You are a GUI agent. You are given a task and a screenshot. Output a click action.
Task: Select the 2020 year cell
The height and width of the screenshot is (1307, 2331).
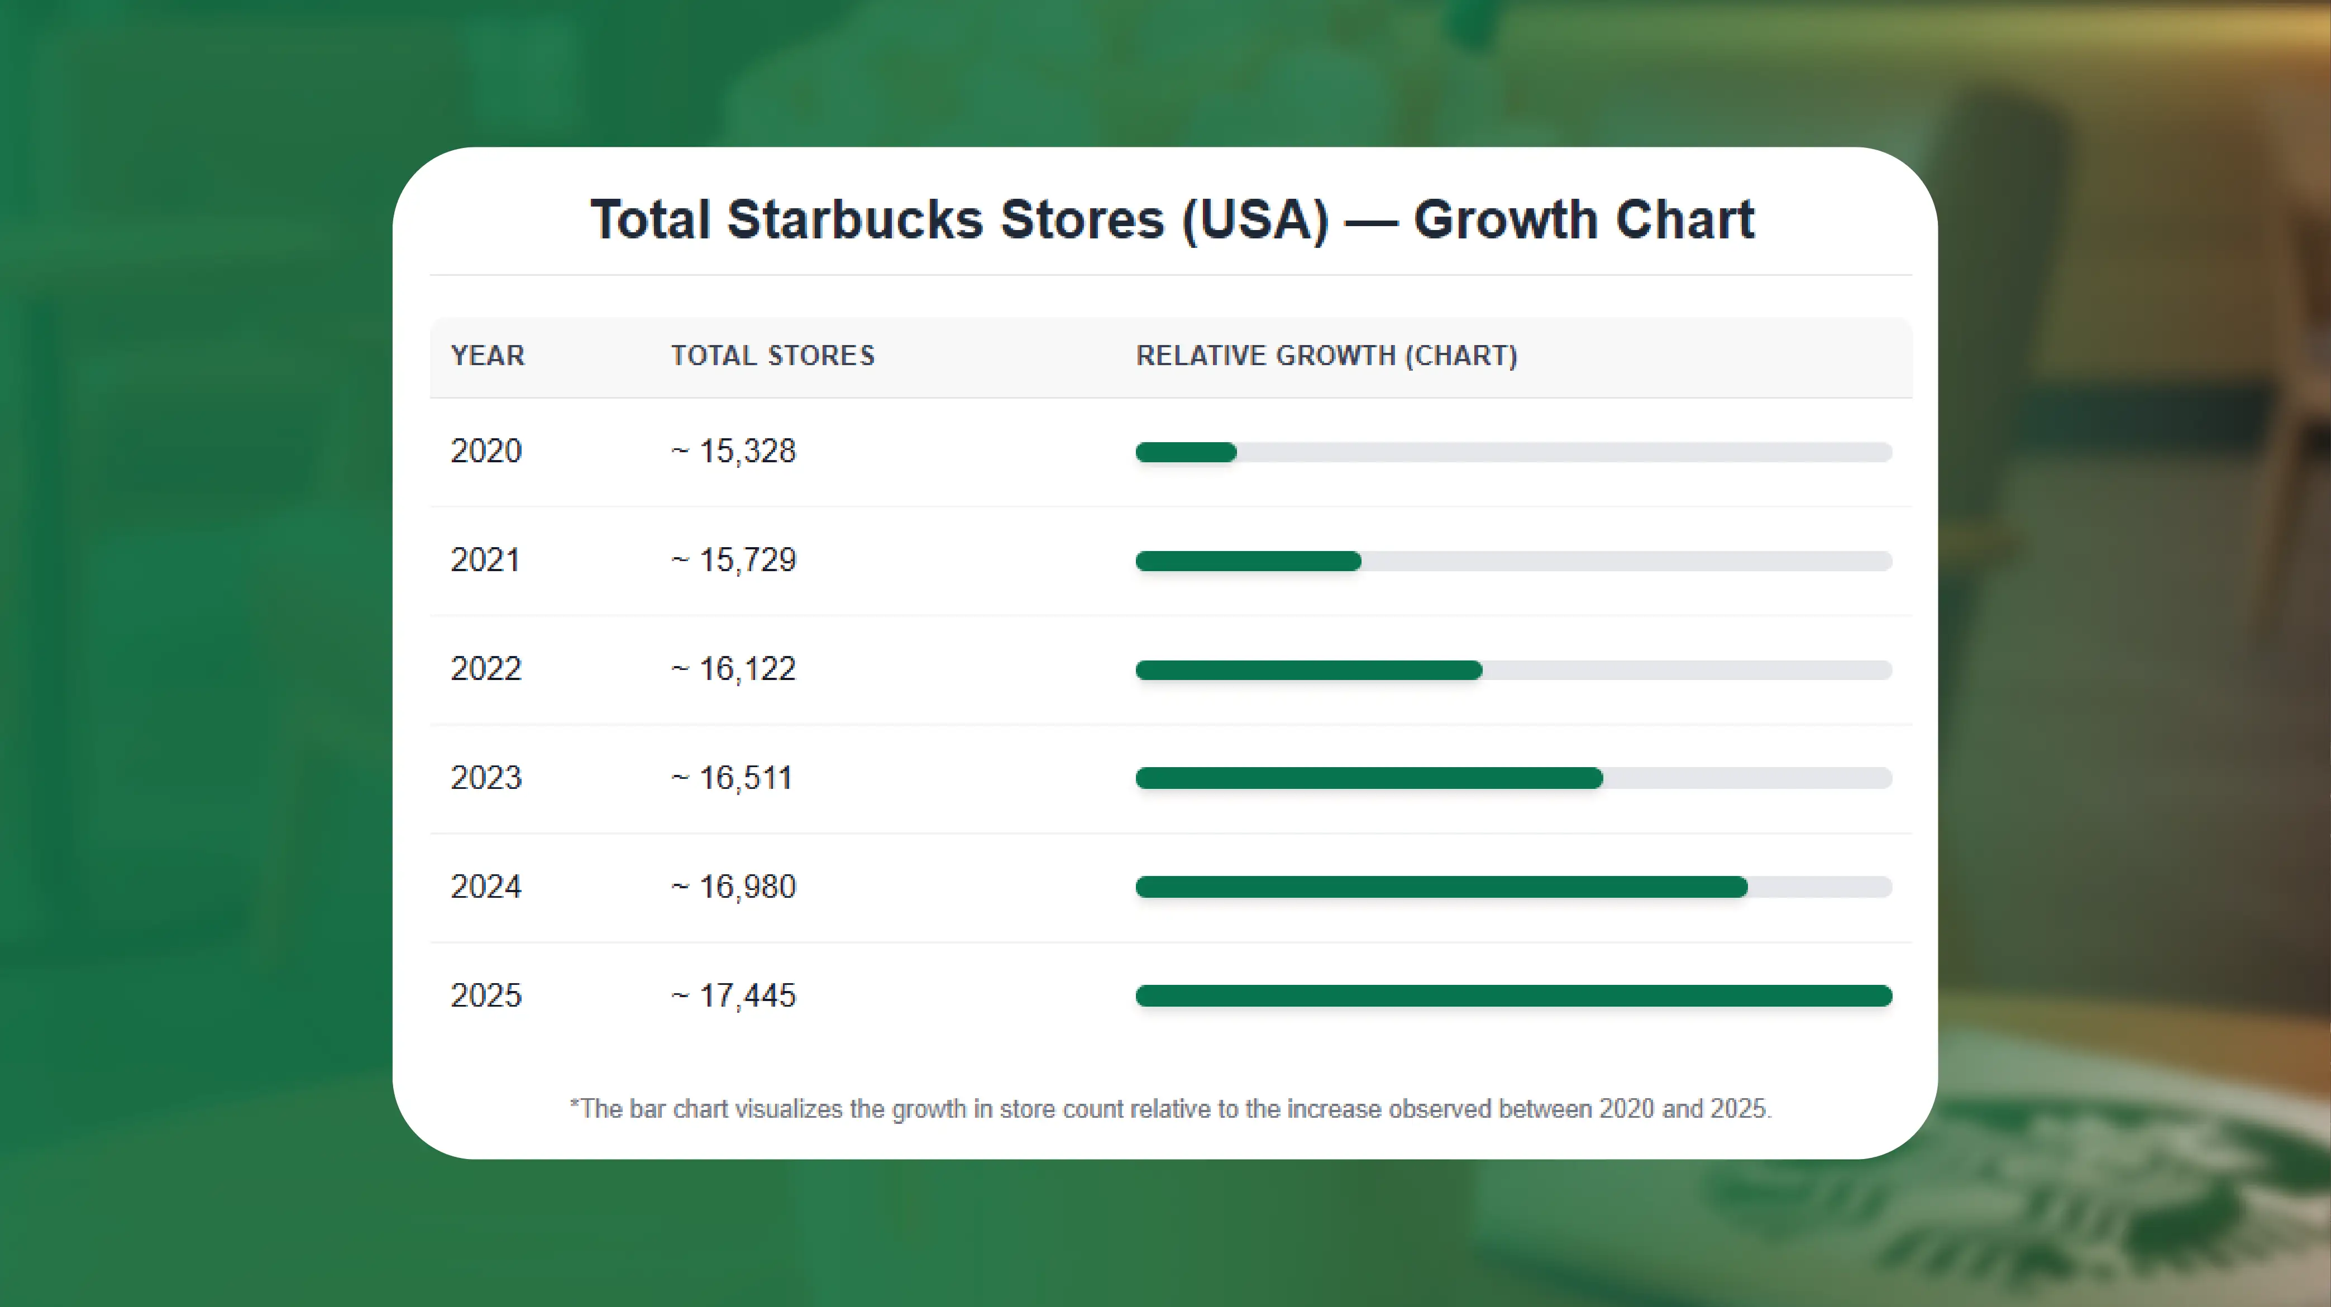[x=486, y=451]
